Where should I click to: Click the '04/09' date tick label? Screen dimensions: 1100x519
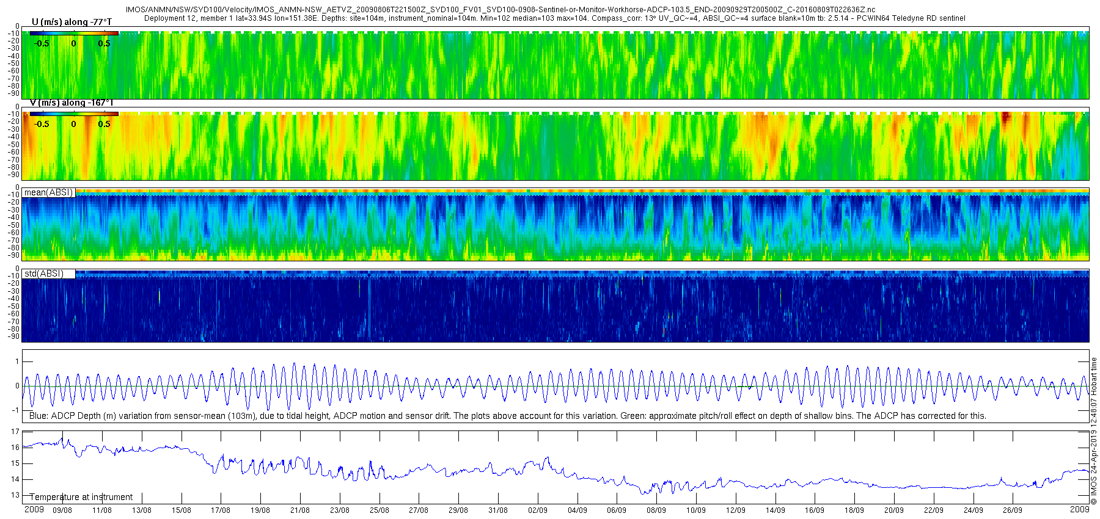[x=577, y=510]
